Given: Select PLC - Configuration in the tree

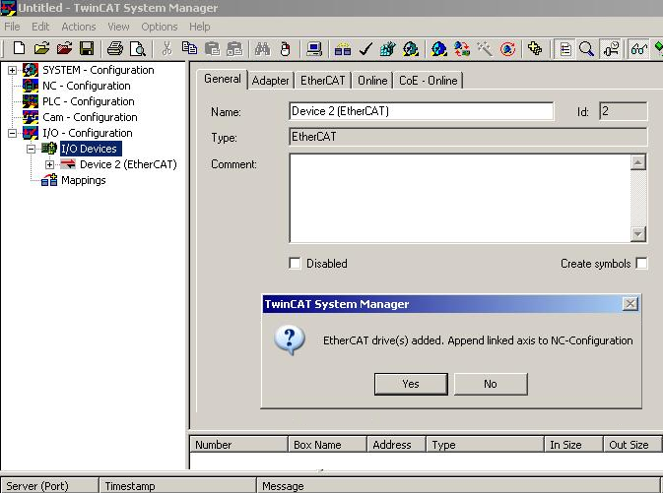Looking at the screenshot, I should (89, 101).
